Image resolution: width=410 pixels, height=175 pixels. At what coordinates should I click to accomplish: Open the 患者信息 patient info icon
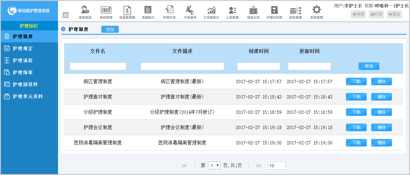point(85,12)
